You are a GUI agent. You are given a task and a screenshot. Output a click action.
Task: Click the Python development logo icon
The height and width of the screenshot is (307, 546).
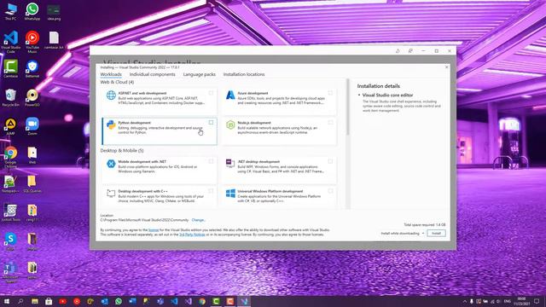111,125
